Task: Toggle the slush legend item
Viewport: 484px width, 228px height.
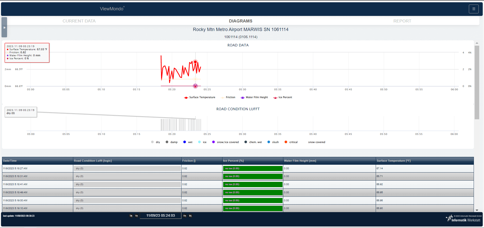Action: [x=273, y=142]
